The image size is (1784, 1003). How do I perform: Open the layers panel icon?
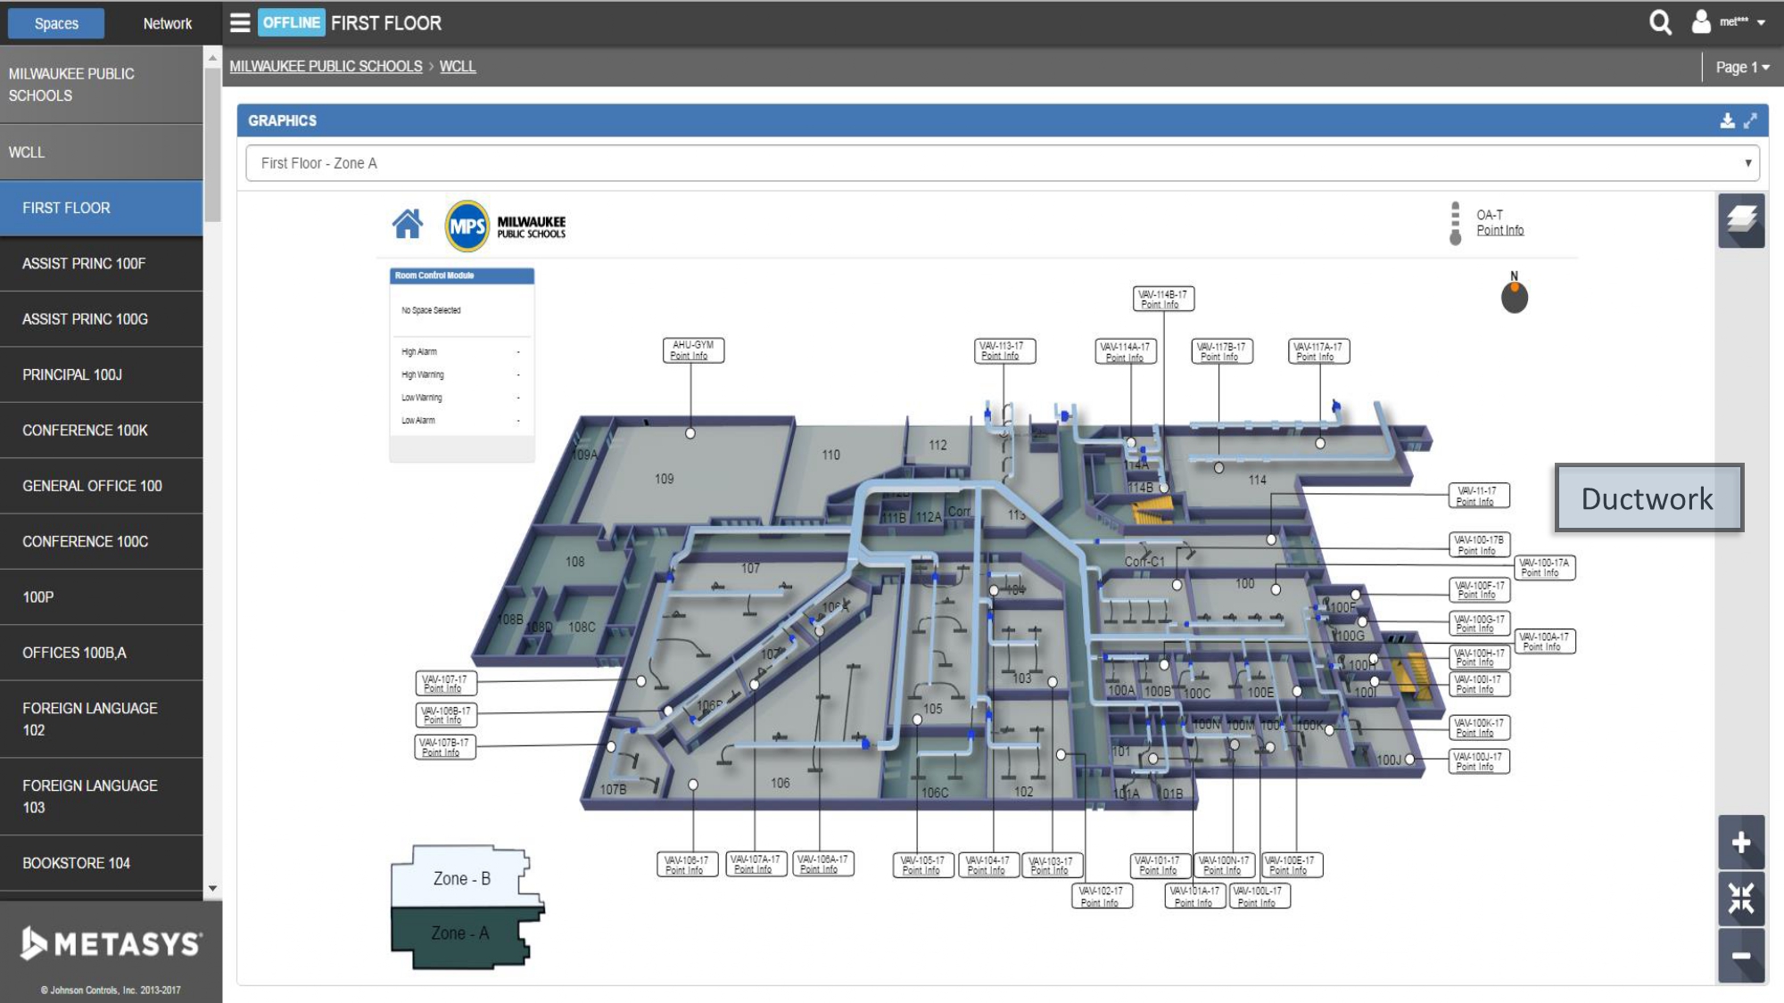1740,220
